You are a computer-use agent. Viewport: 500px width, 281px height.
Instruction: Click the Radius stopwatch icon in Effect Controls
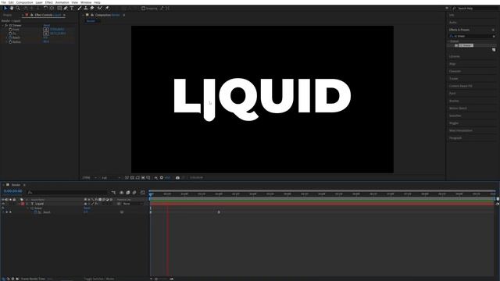(x=10, y=41)
